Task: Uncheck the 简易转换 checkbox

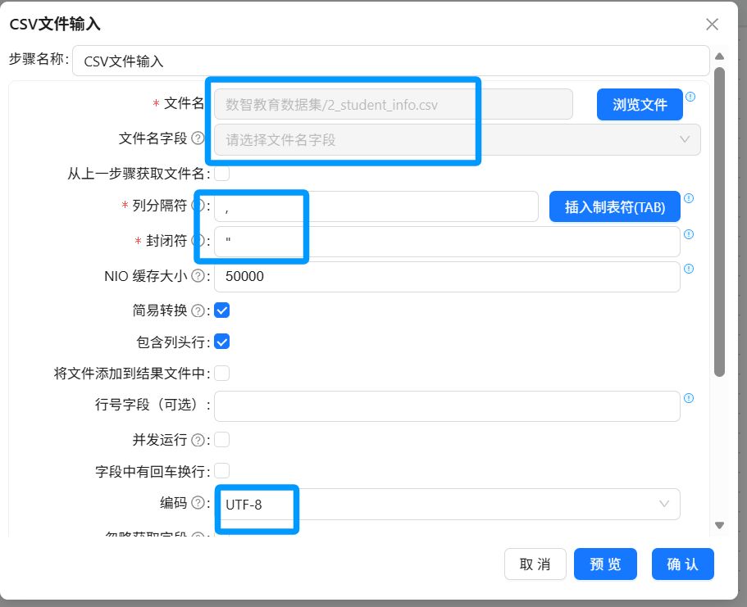Action: point(222,310)
